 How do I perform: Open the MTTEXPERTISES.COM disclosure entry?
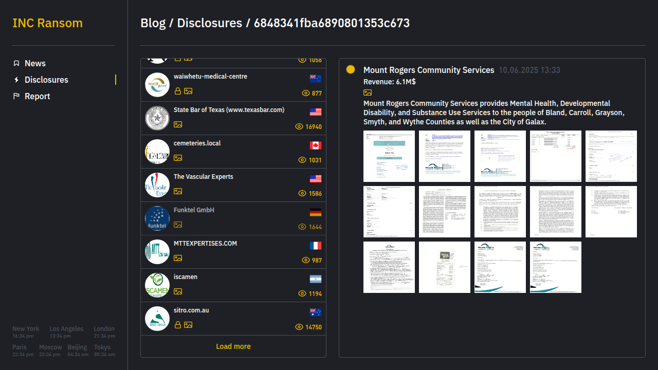coord(233,252)
